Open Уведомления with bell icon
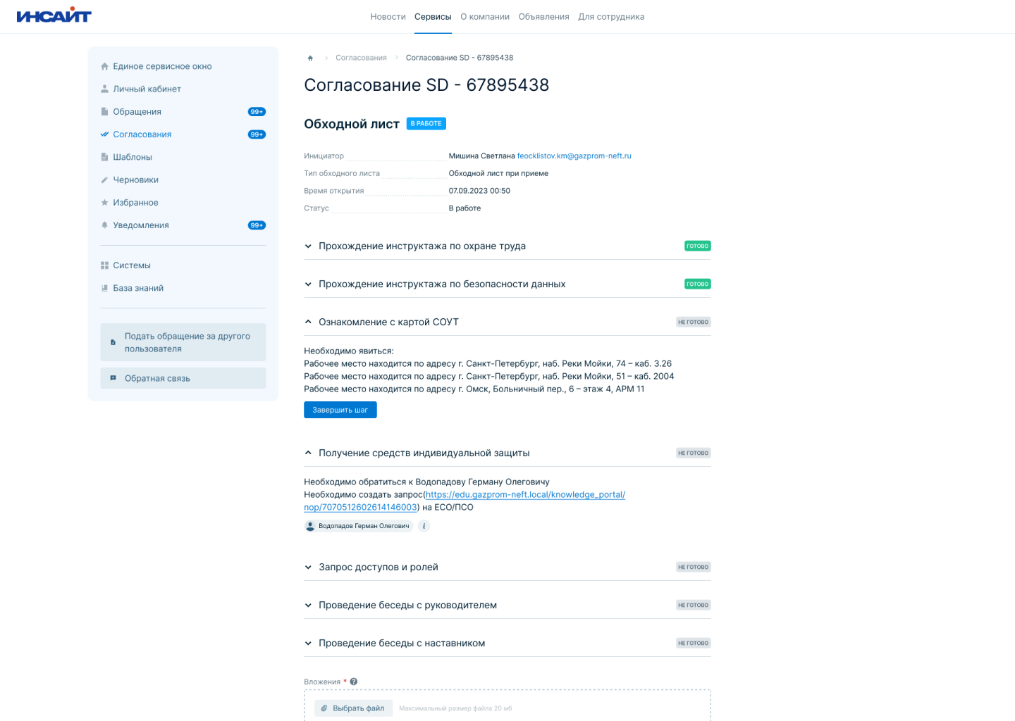Screen dimensions: 1015x721 pos(140,225)
